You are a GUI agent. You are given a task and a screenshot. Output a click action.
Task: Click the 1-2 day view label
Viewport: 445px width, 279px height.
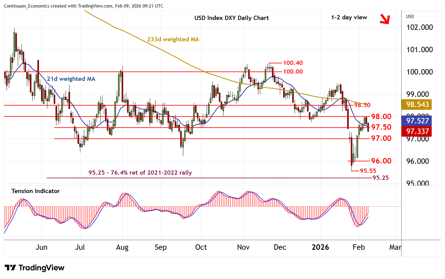point(349,17)
